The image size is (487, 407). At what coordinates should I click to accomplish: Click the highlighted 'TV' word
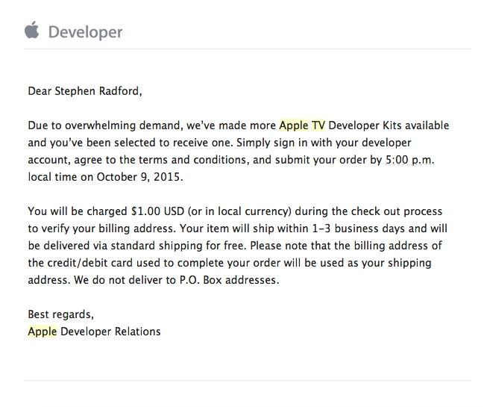[x=318, y=125]
